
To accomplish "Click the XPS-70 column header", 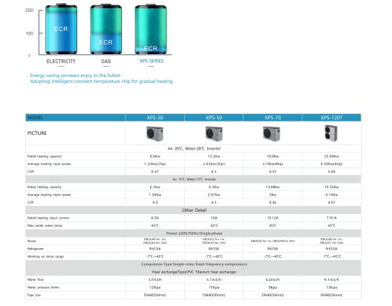I will (x=272, y=118).
